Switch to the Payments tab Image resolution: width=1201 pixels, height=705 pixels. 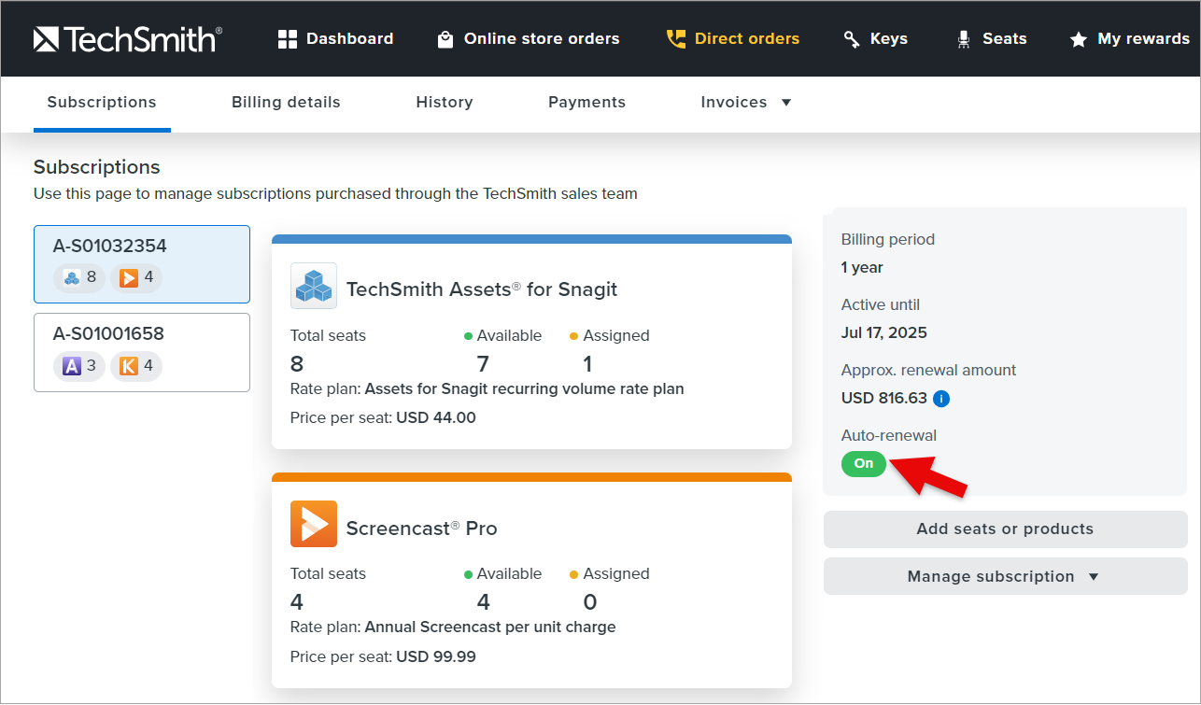[x=587, y=103]
